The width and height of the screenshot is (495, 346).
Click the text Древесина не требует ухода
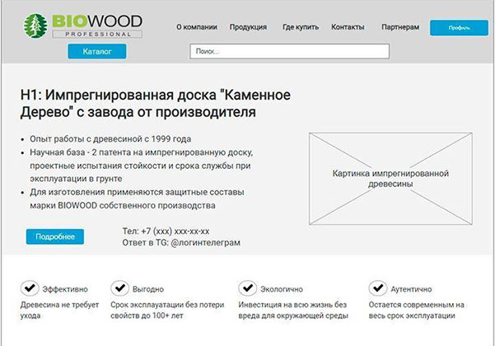59,310
